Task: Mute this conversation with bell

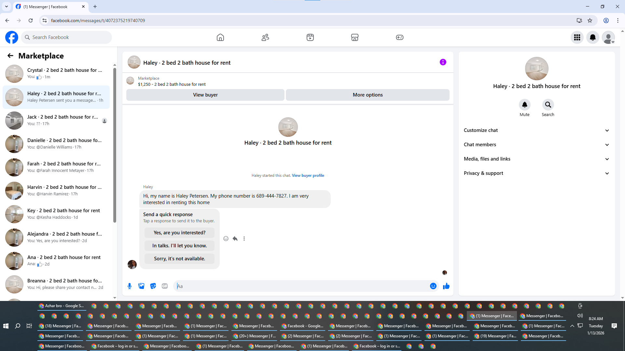Action: pos(524,105)
